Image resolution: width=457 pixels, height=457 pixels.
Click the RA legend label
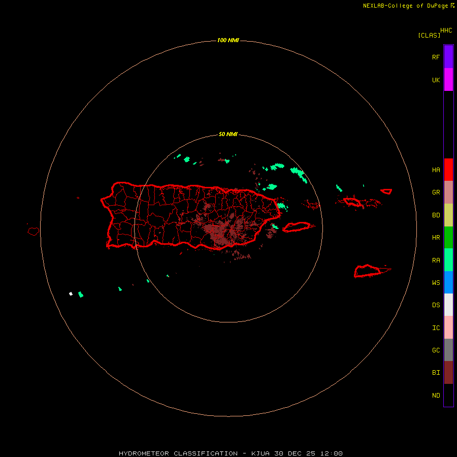[436, 260]
